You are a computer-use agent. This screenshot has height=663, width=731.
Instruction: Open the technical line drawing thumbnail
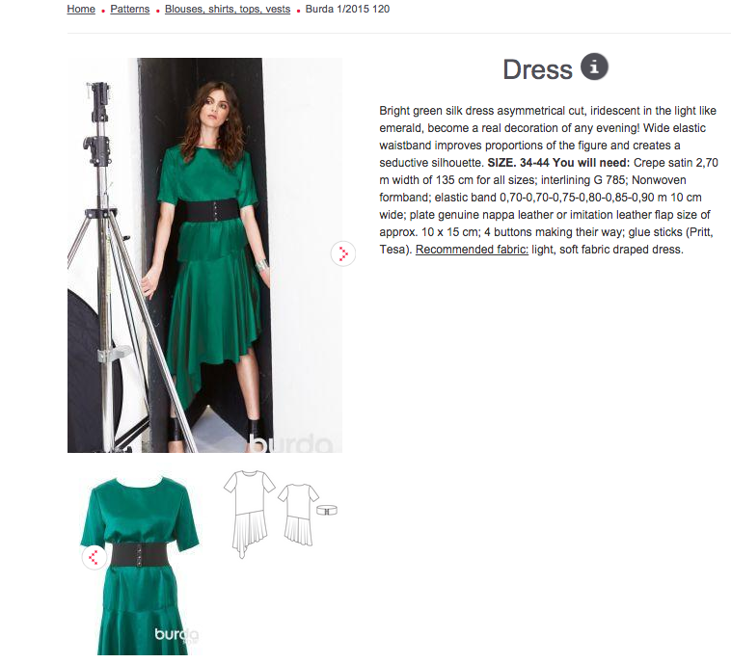[x=280, y=514]
